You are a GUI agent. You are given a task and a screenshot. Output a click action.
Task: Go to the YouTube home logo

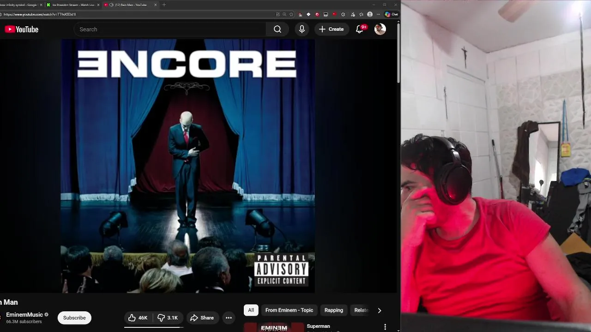[x=22, y=29]
